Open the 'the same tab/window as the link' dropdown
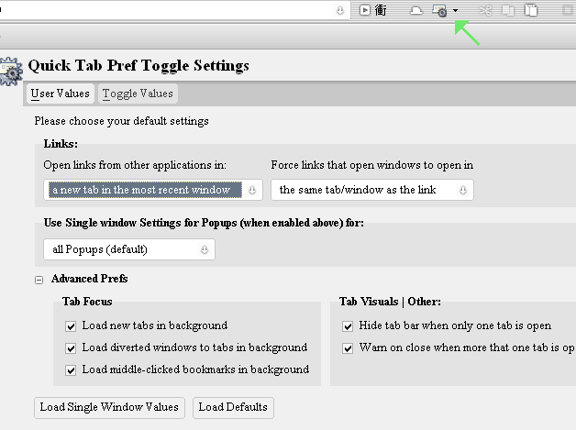The height and width of the screenshot is (430, 576). [372, 190]
